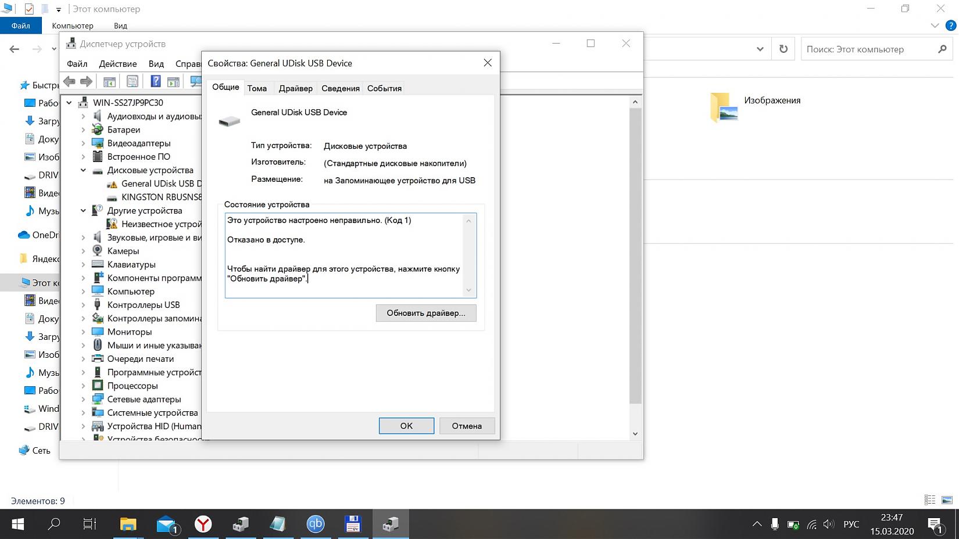959x539 pixels.
Task: Select the unknown device under Other devices
Action: point(161,224)
